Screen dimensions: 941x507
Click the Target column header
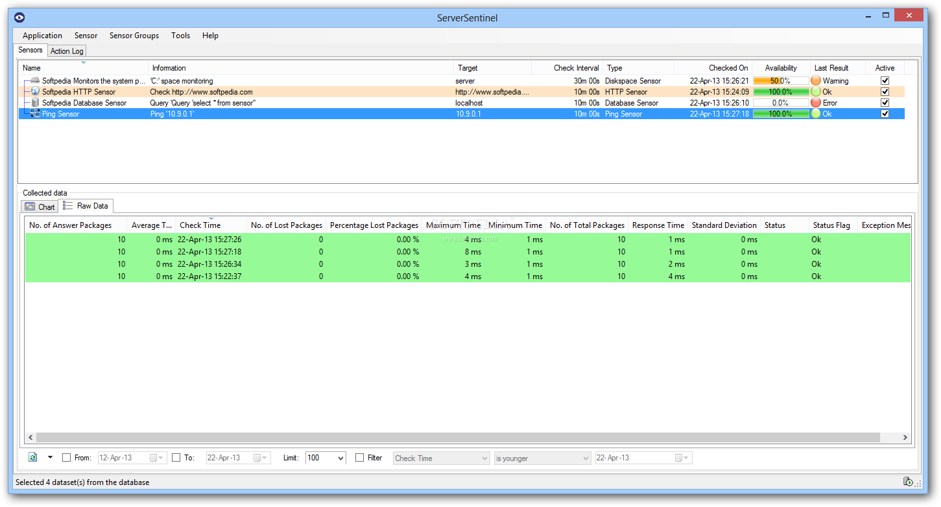coord(492,68)
